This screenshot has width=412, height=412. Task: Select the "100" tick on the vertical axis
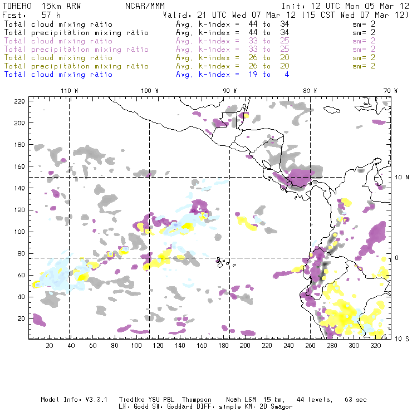point(19,232)
